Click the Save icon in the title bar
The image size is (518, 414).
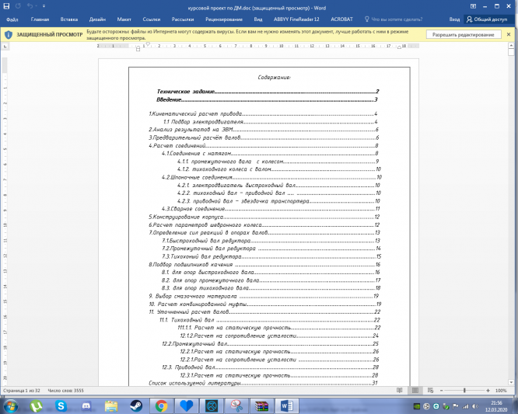6,6
